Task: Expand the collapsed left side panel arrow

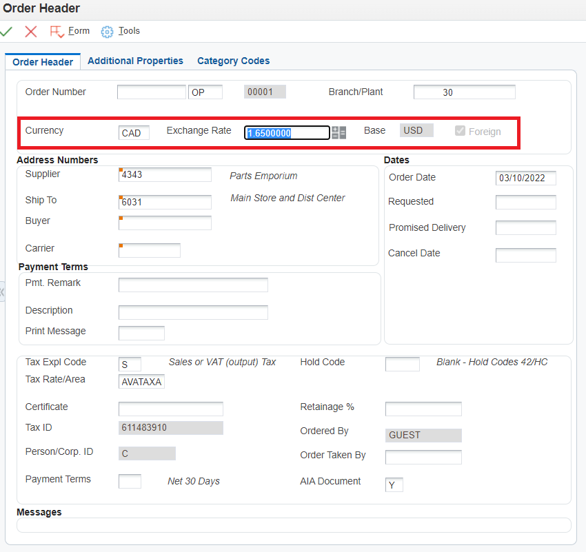Action: (2, 292)
